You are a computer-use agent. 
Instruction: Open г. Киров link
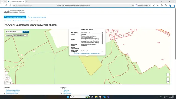(x=66, y=92)
